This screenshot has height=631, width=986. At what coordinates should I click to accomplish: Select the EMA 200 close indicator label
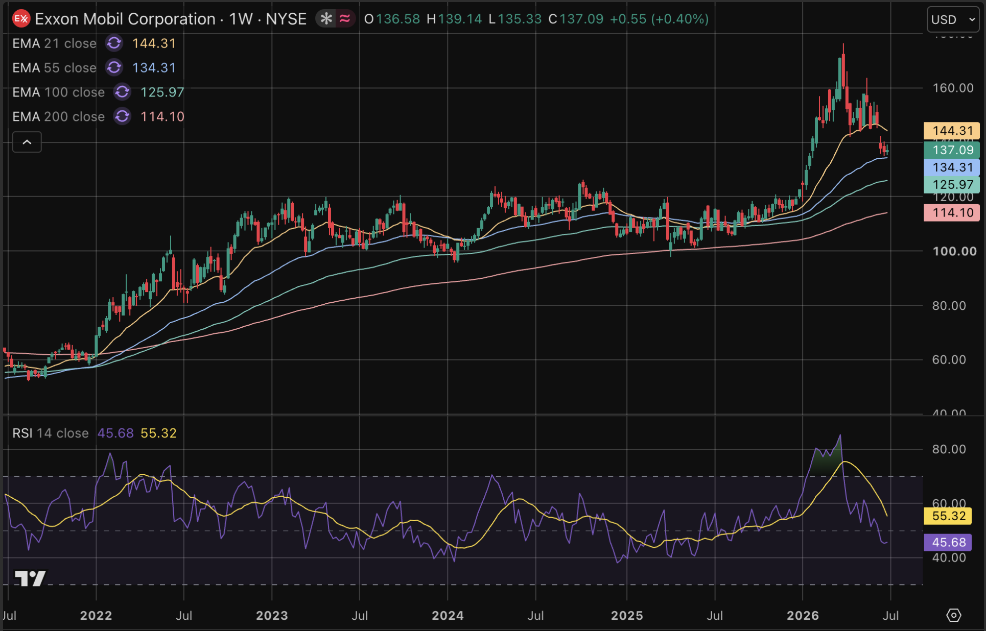tap(58, 117)
